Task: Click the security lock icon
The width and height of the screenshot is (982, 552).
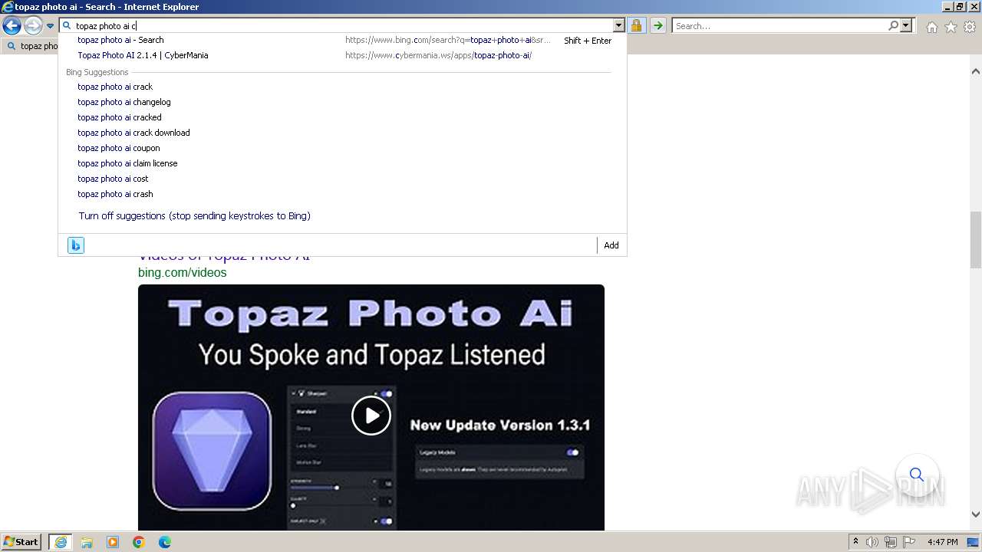Action: [636, 26]
